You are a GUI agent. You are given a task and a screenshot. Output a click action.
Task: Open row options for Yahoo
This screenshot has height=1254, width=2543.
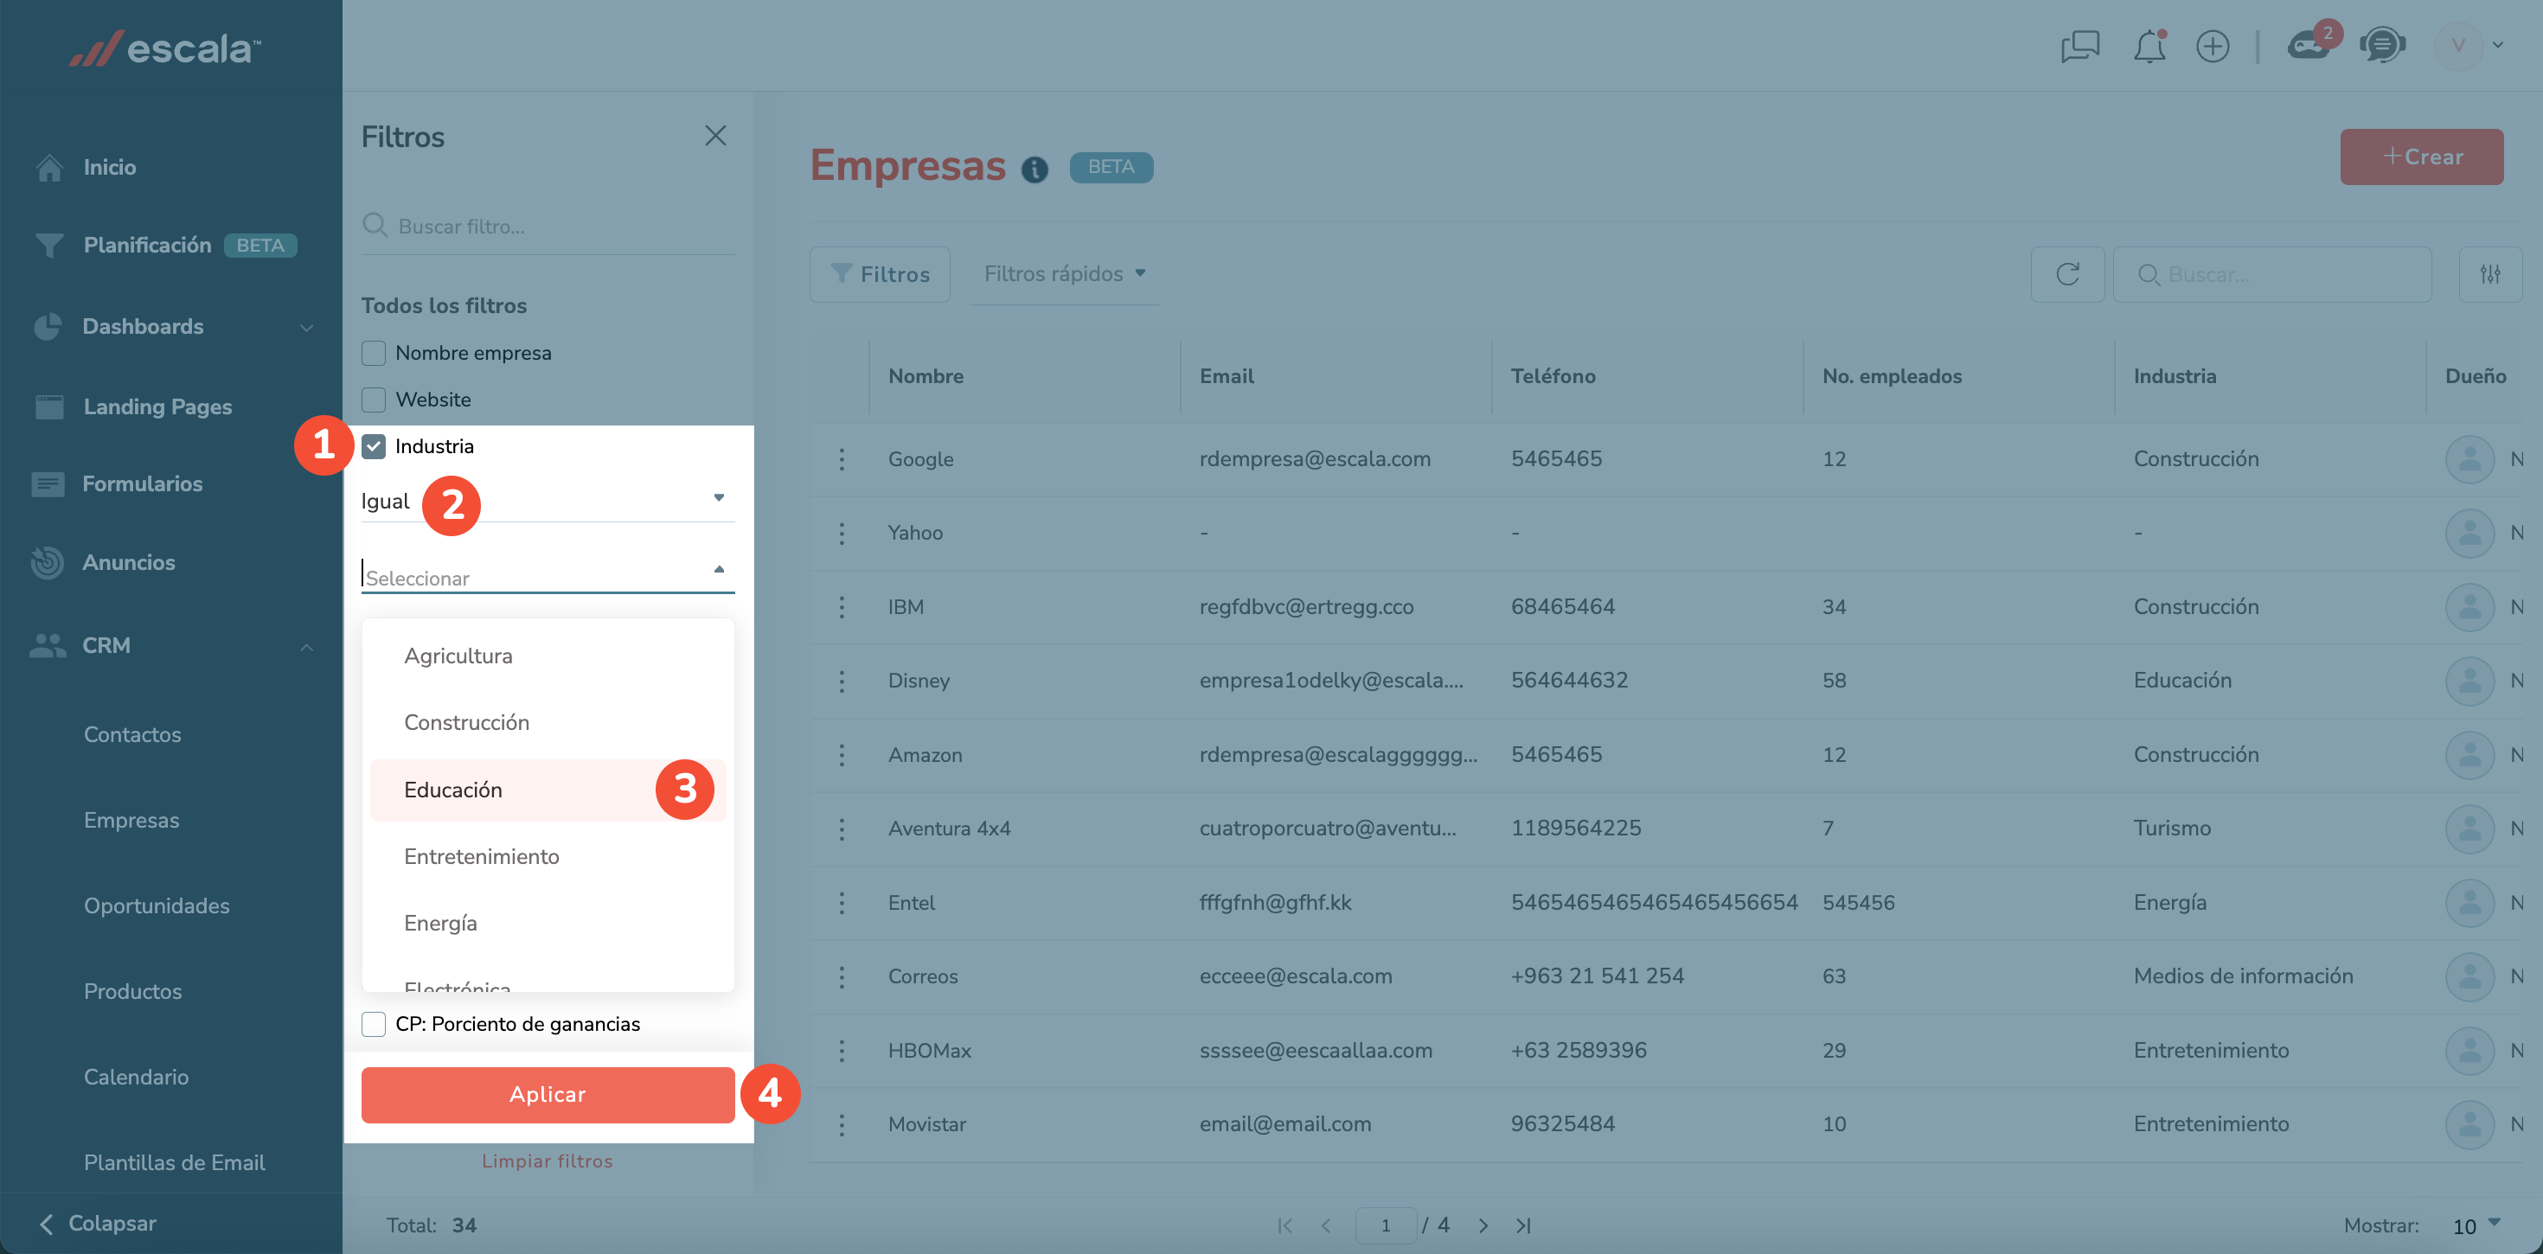click(841, 534)
